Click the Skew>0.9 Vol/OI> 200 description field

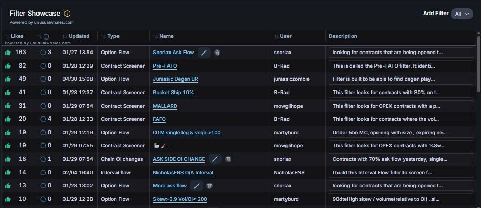click(x=401, y=199)
